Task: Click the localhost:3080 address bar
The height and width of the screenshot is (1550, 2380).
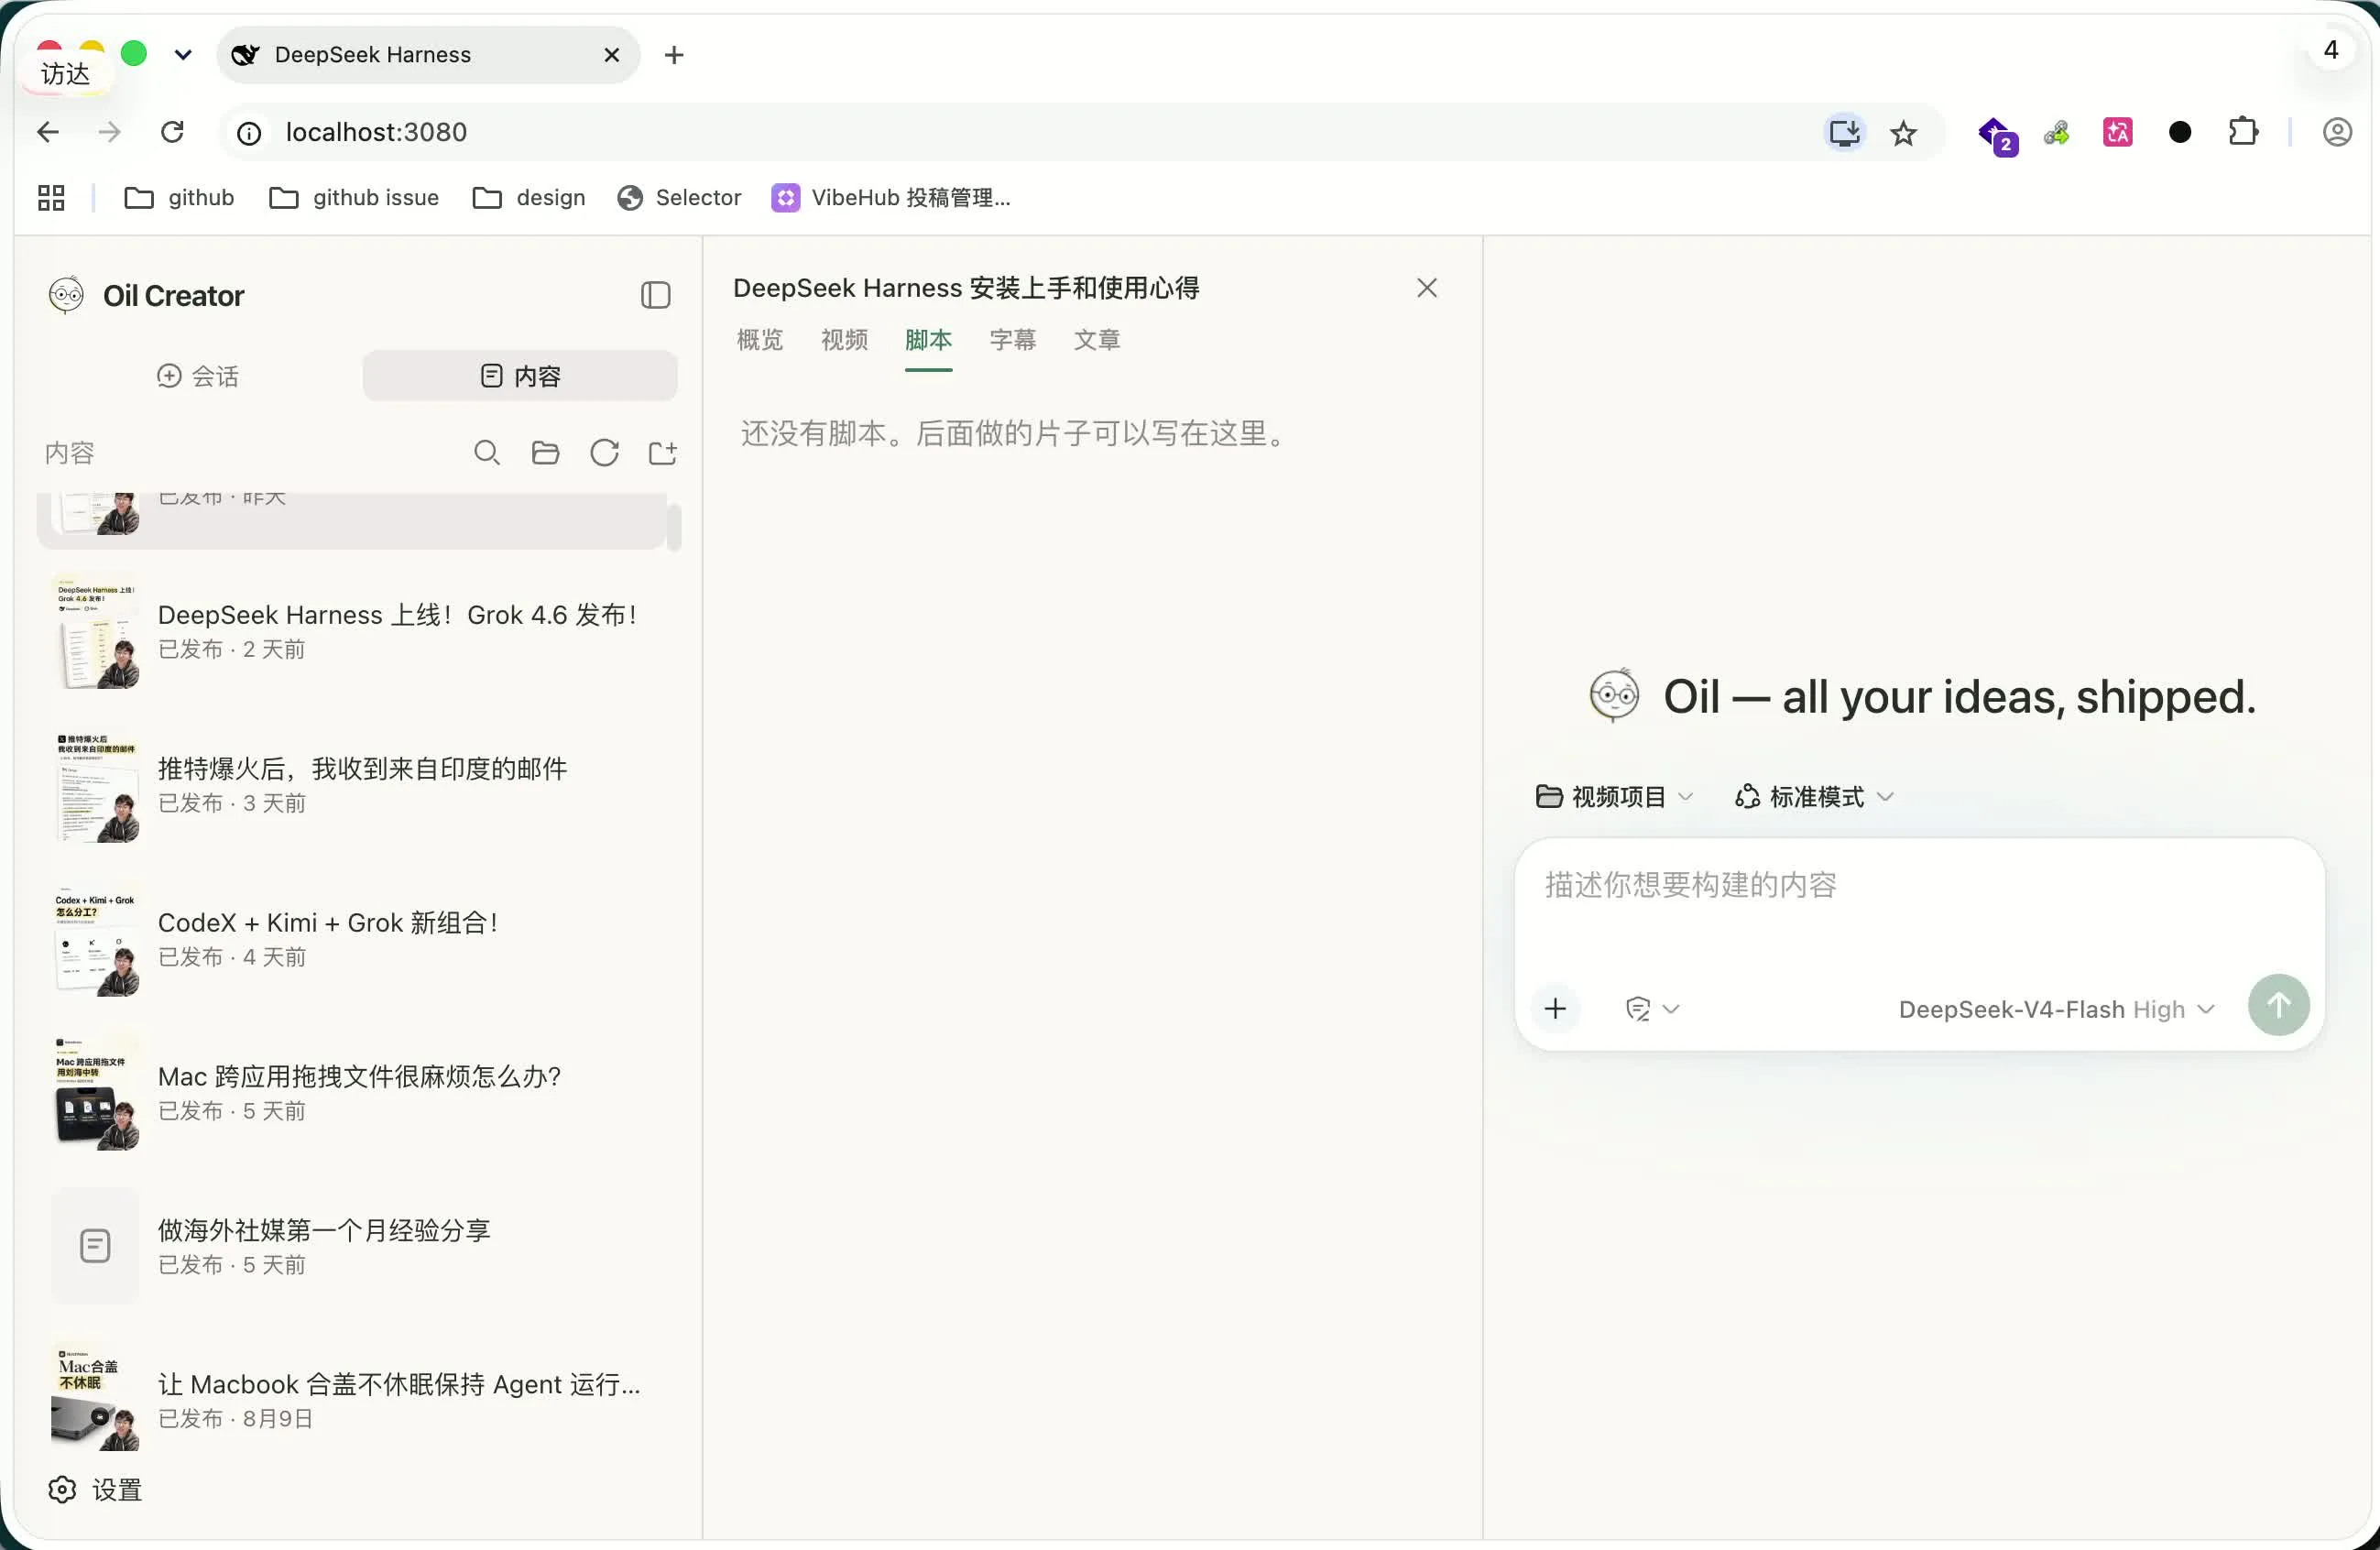Action: click(1020, 132)
